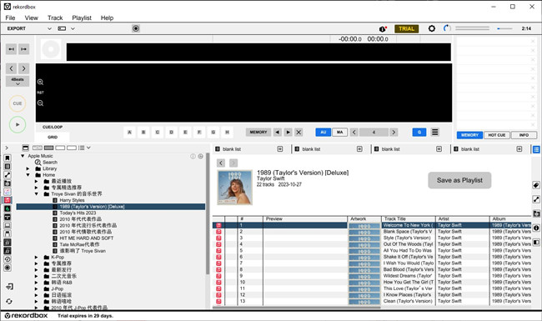
Task: Start playback with the green play button
Action: coord(18,124)
